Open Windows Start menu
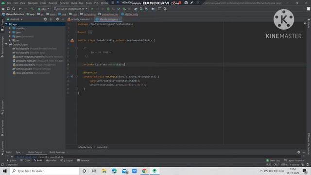311x175 pixels. 5,171
